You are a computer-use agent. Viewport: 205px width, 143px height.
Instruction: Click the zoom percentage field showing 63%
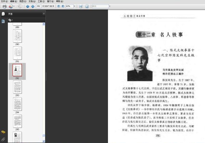pos(69,6)
